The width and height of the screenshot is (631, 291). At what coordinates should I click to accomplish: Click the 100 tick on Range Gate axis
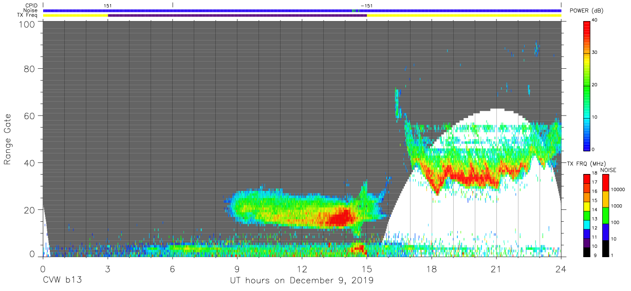pos(27,24)
